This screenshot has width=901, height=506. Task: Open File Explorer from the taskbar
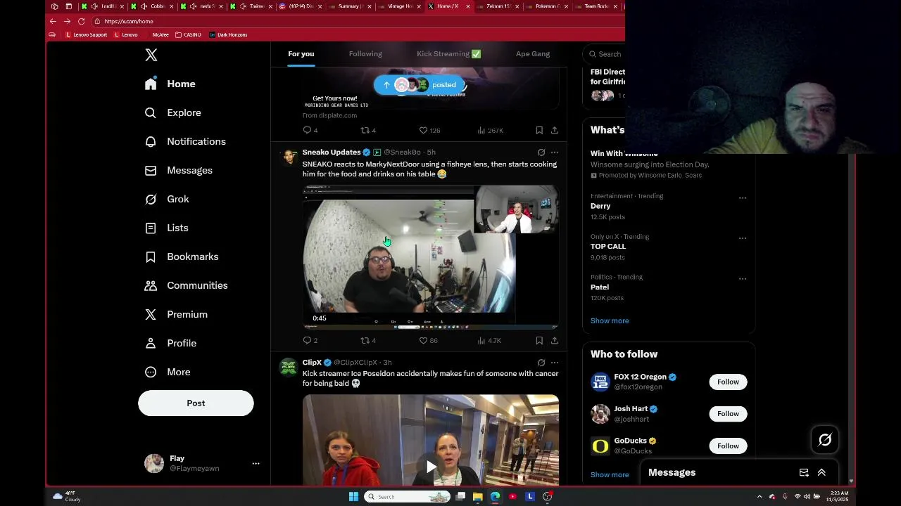478,497
